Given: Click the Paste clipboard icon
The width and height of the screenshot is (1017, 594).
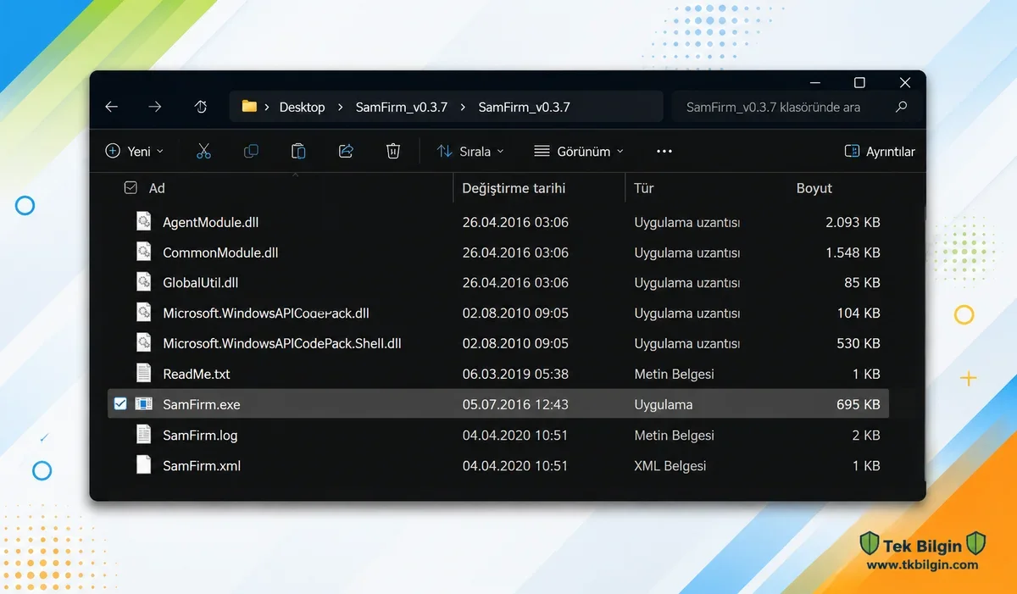Looking at the screenshot, I should (298, 151).
